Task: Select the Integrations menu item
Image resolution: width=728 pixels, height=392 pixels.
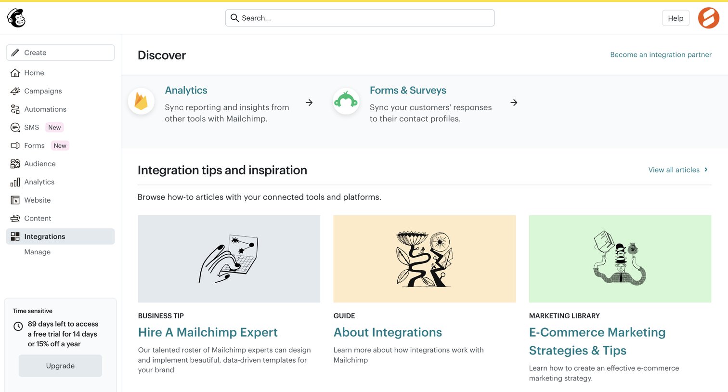Action: [60, 236]
